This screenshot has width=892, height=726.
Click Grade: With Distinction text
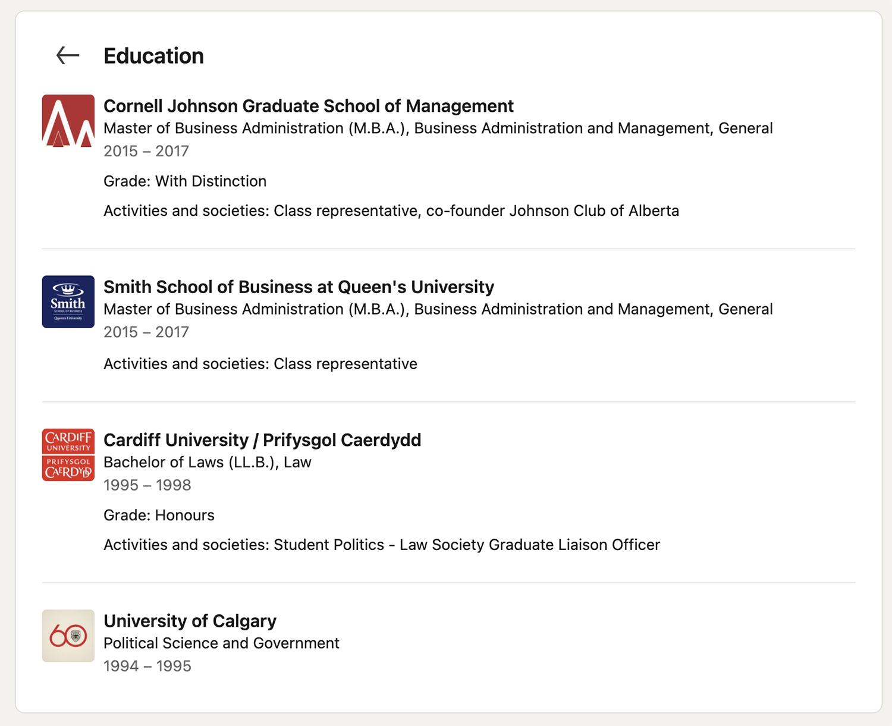click(185, 181)
